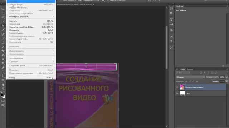Select the Healing Brush tool

click(3, 34)
